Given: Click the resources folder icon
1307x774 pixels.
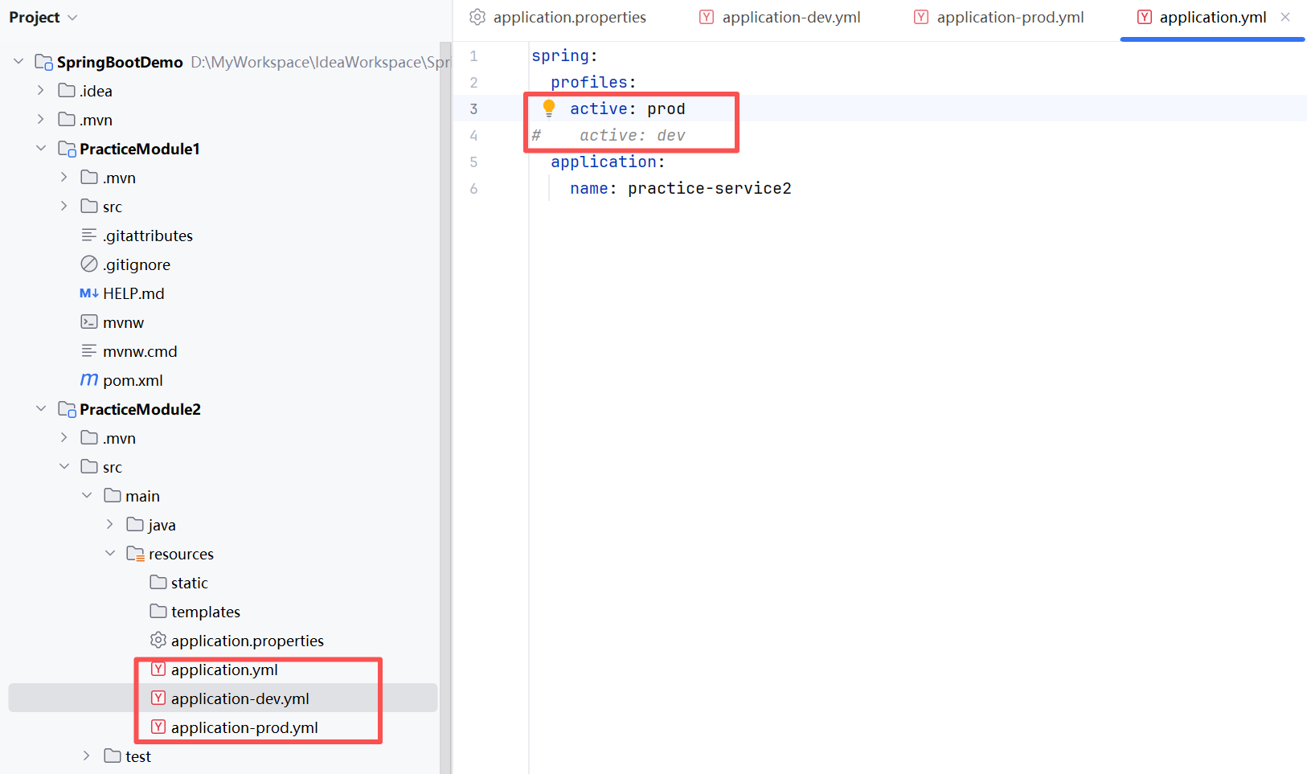Looking at the screenshot, I should click(x=135, y=554).
